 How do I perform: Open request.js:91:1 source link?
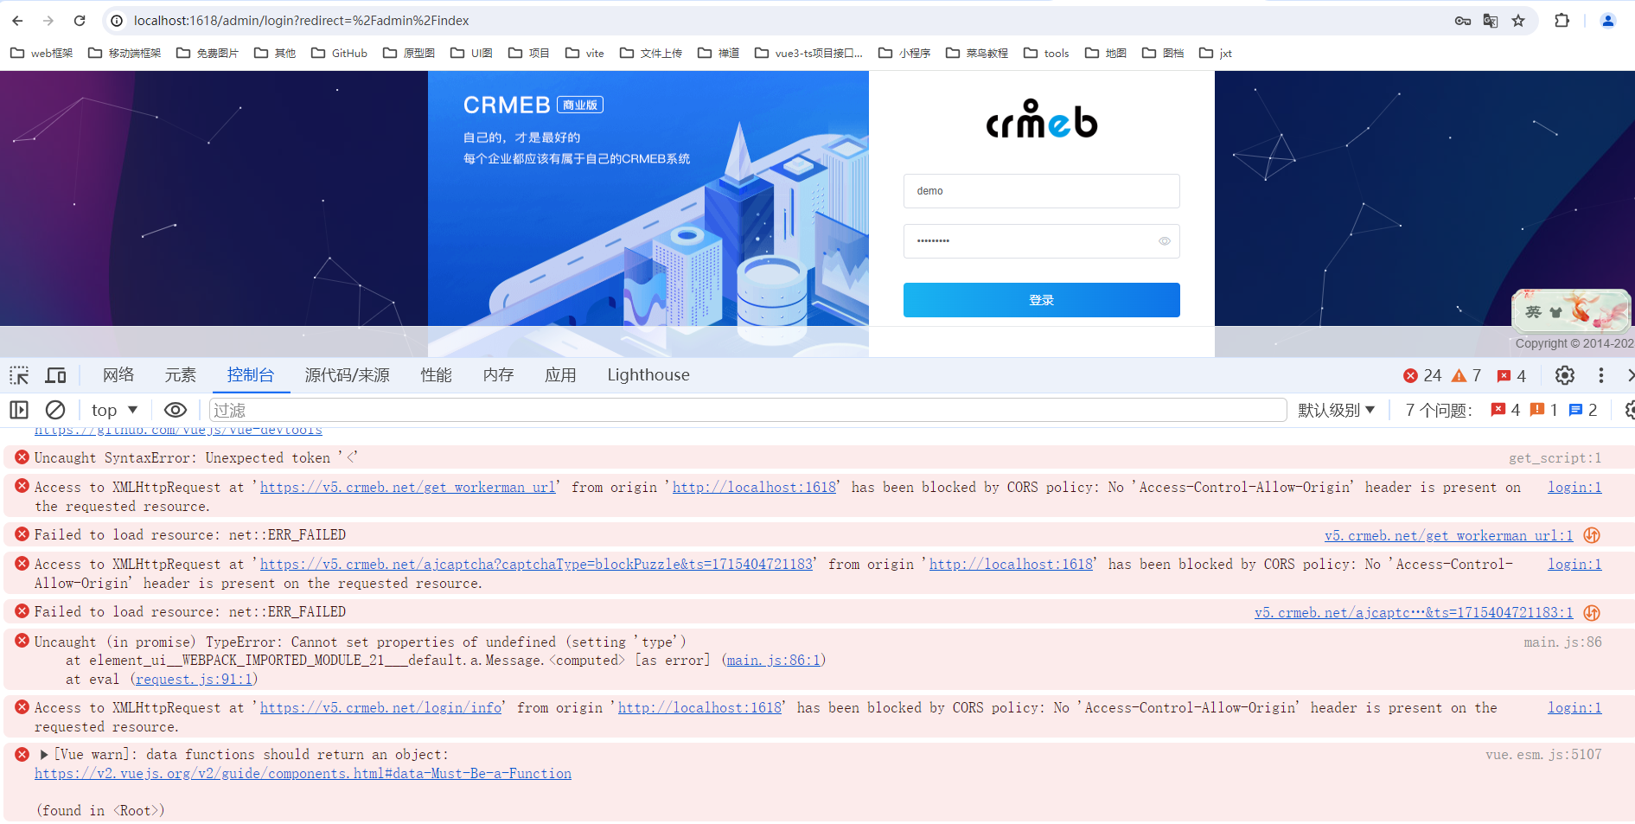click(195, 680)
